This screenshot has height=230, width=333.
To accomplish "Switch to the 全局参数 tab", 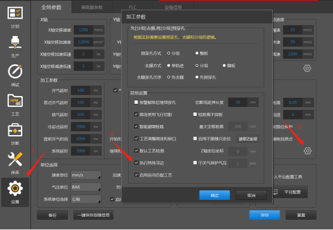I will coord(51,7).
